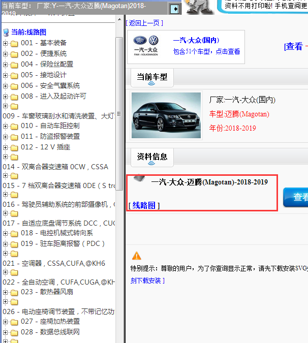This screenshot has width=308, height=343.
Task: Click the folder icon above 021 空调器
Action: (14, 254)
